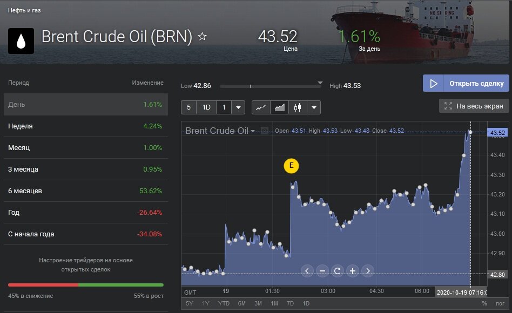Zoom out chart with minus button

tap(322, 271)
